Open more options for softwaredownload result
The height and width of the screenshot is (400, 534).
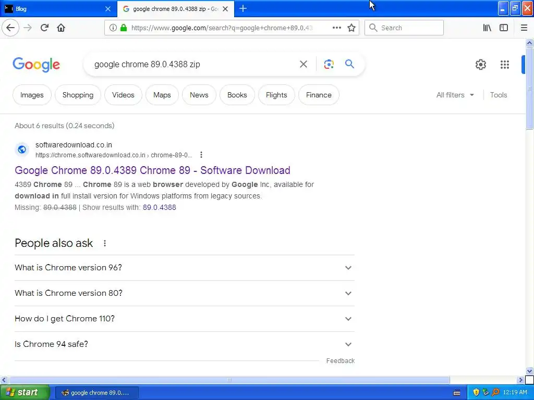[201, 155]
